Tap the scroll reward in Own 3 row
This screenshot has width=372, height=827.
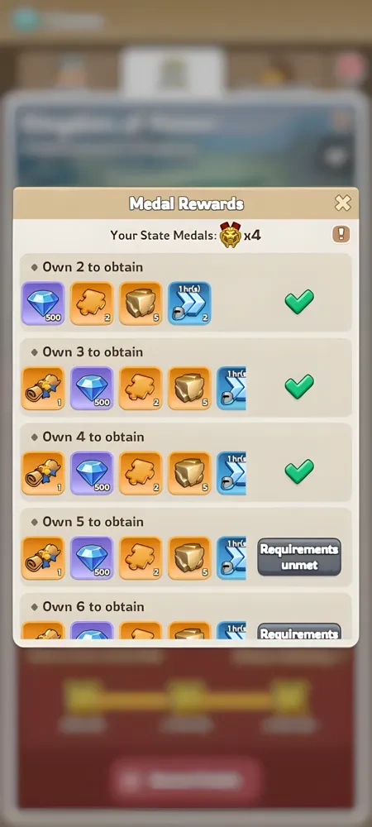pyautogui.click(x=43, y=388)
